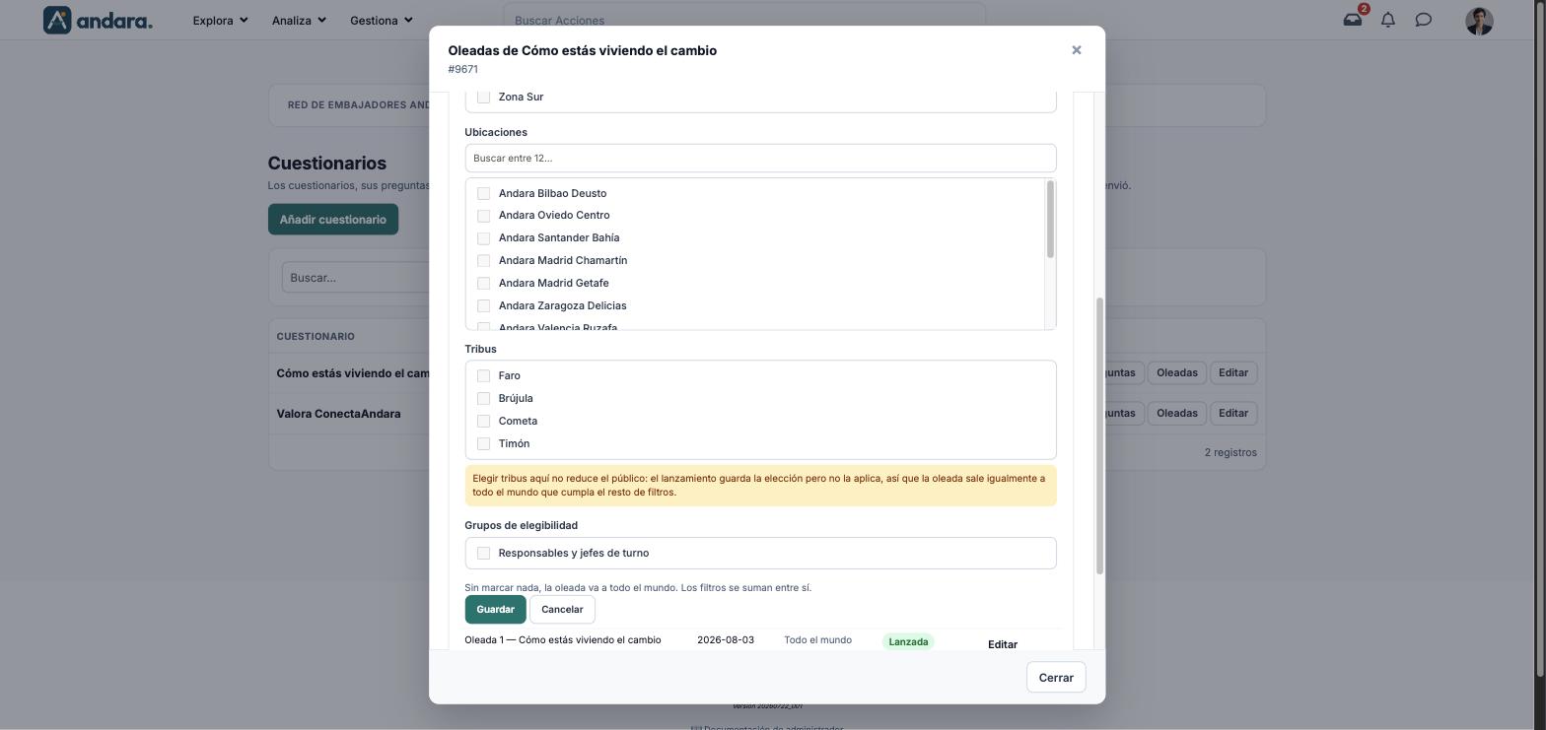Expand the Analiza dropdown
Viewport: 1546px width, 730px height.
[299, 20]
